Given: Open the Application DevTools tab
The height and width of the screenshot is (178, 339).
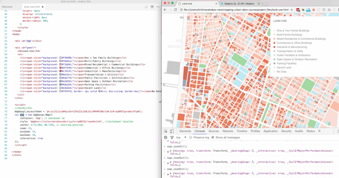Looking at the screenshot, I should click(x=270, y=131).
